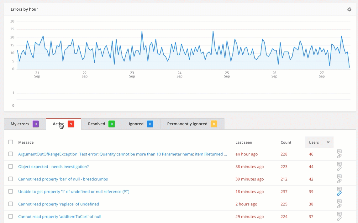Open Cannot read property 'bar' of null error
The width and height of the screenshot is (358, 223).
(63, 179)
